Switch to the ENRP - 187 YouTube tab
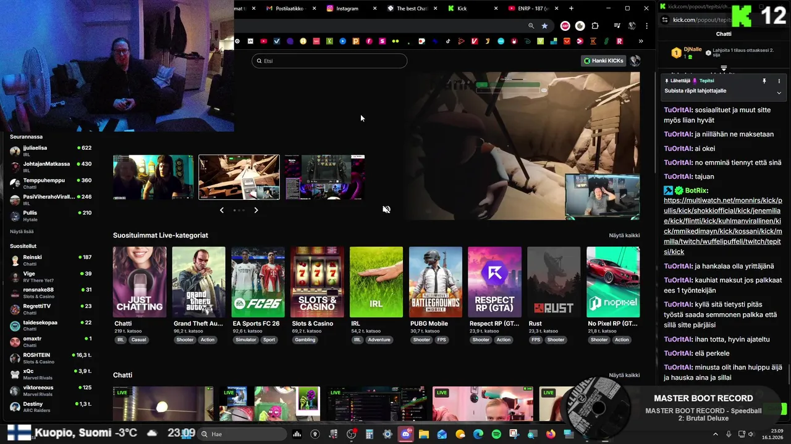The height and width of the screenshot is (444, 791). 533,8
